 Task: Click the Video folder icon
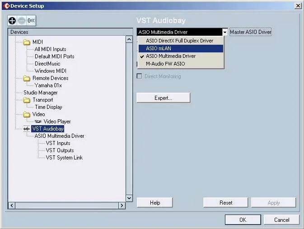point(27,114)
